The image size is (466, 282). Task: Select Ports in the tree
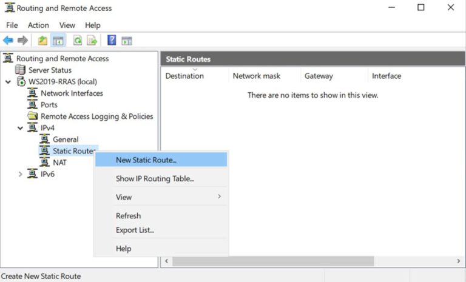[x=49, y=105]
